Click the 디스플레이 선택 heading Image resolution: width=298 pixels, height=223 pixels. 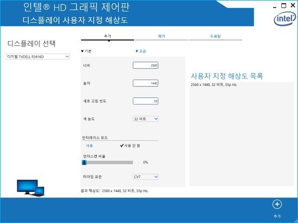coord(31,44)
